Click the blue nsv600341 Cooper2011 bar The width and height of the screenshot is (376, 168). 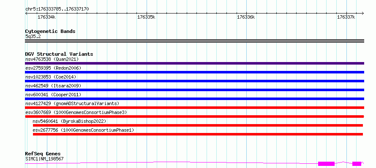tap(194, 99)
